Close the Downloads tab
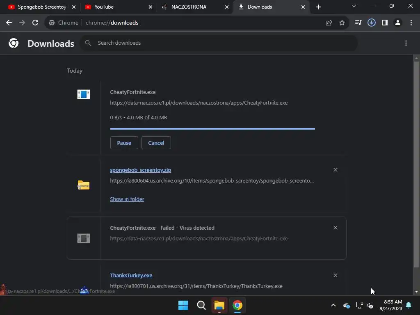 303,7
